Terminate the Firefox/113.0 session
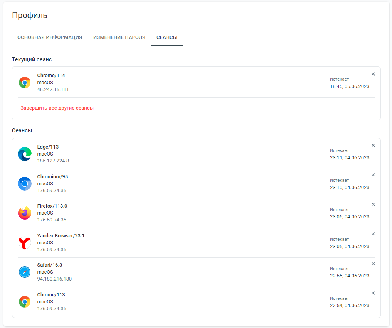The image size is (392, 328). coord(373,205)
